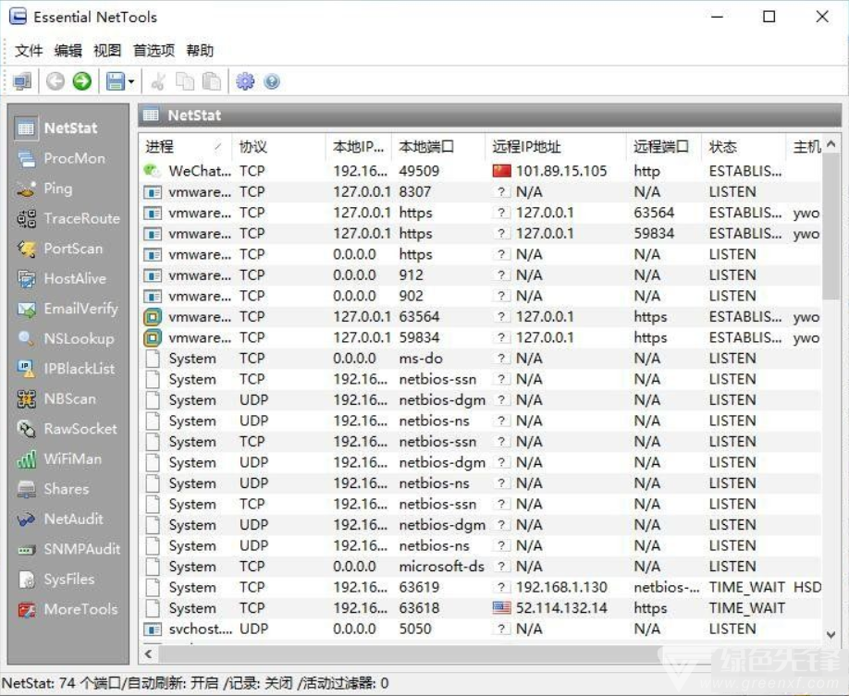Select remote port 59834 cell
Screen dimensions: 849x696
click(x=654, y=234)
